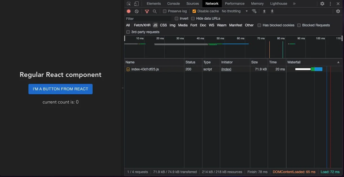Open Network panel settings gear
Screen dimensions: 344x177
tap(338, 11)
